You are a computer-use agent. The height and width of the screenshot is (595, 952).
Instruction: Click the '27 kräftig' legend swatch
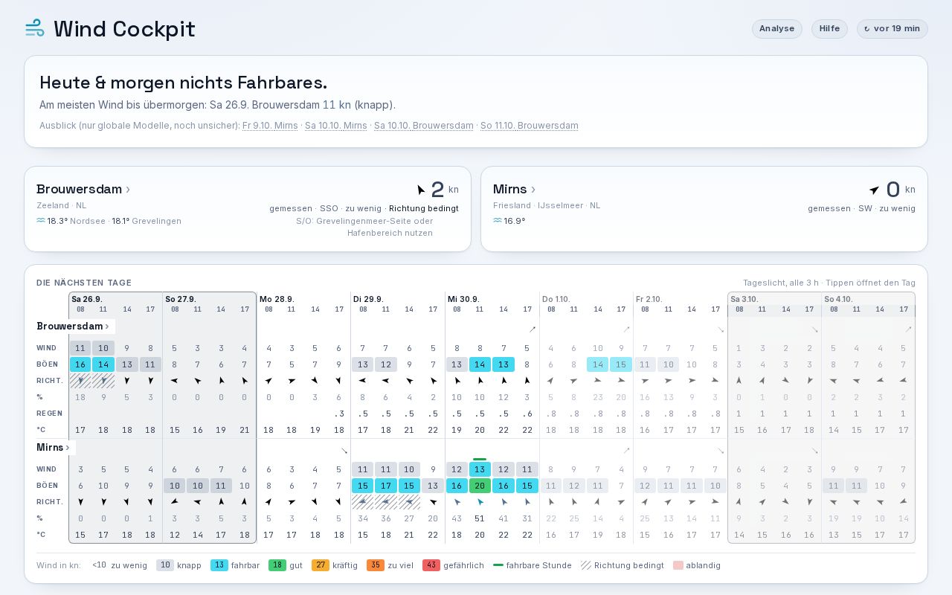point(321,565)
